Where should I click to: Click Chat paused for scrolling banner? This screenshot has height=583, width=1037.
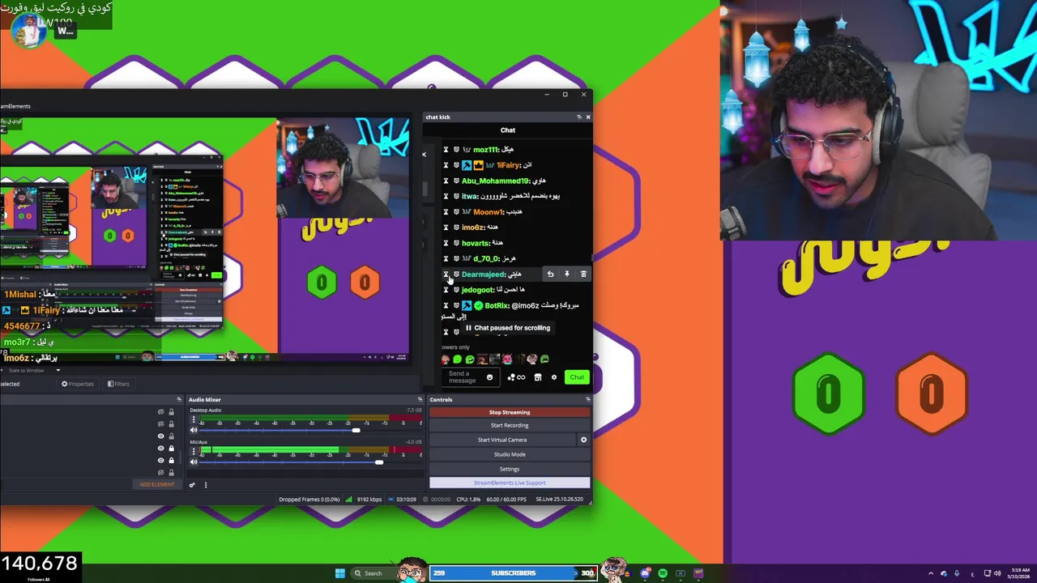tap(508, 328)
